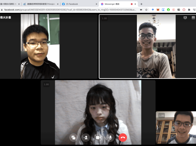Click the 偉大計畫 group name label
196x146 pixels.
(x=6, y=17)
